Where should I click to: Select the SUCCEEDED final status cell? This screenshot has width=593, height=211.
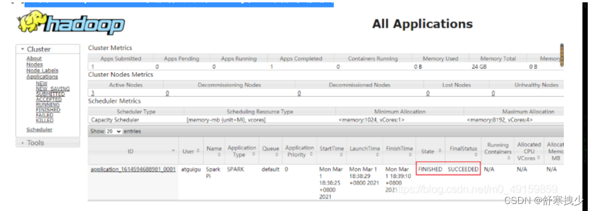tap(463, 169)
